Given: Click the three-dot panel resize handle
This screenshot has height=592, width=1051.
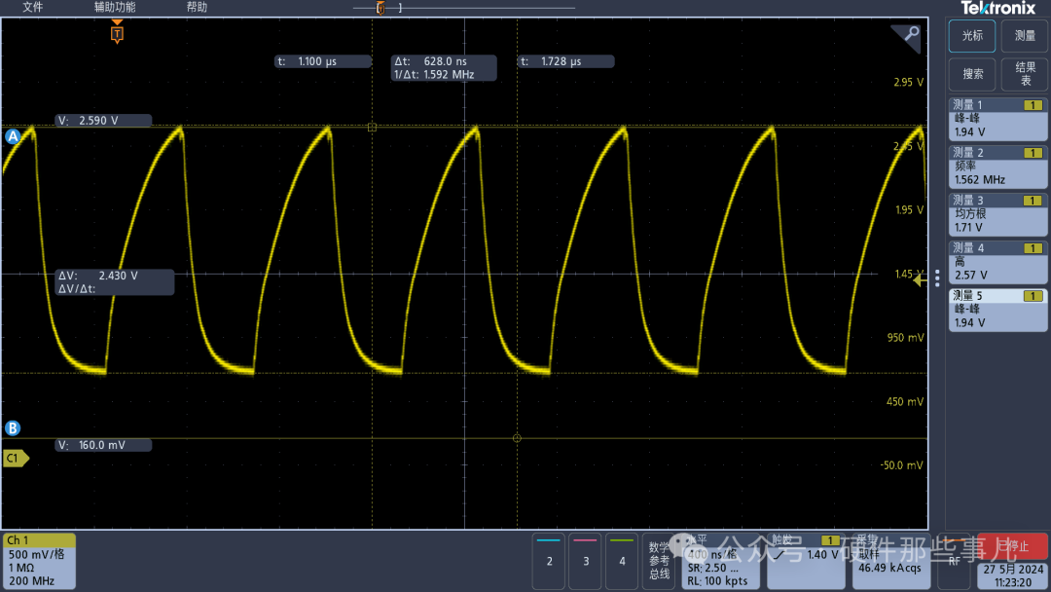Looking at the screenshot, I should click(937, 277).
